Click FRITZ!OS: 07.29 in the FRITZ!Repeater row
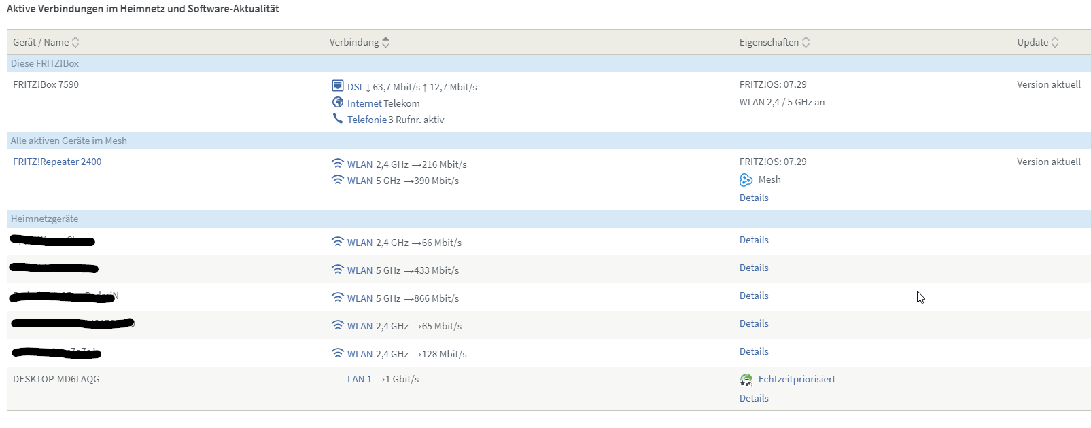The height and width of the screenshot is (428, 1091). (773, 162)
